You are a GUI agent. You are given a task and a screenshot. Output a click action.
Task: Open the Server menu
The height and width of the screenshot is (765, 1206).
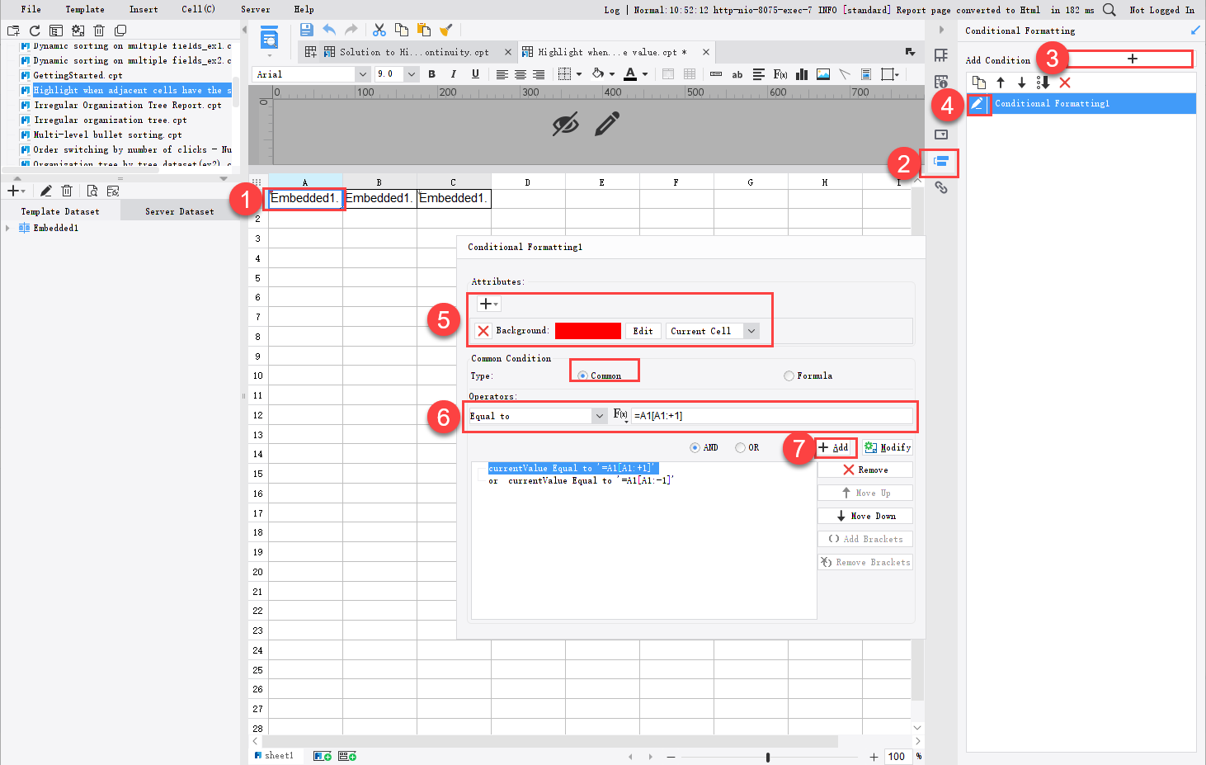click(x=256, y=9)
